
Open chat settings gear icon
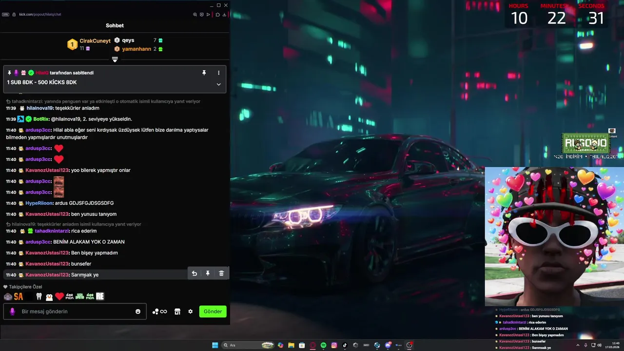point(191,312)
